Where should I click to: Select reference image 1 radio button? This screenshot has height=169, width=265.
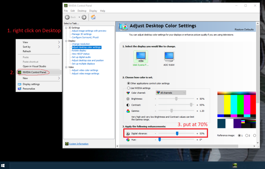pyautogui.click(x=239, y=135)
